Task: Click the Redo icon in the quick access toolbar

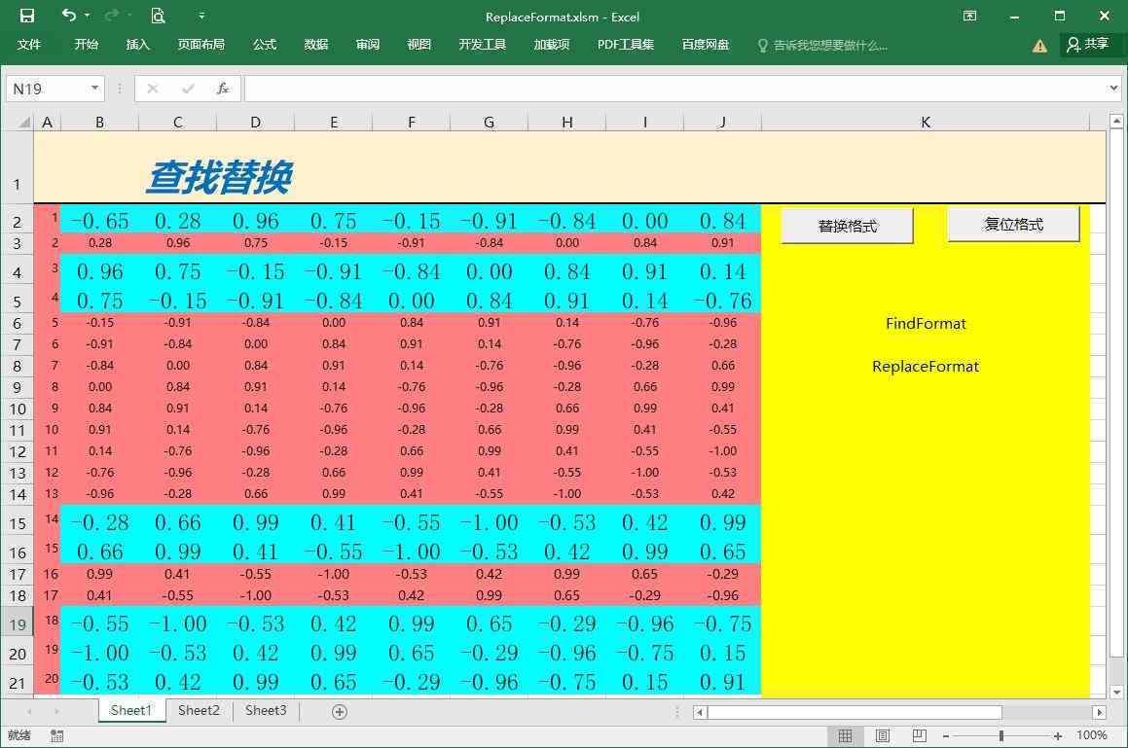Action: coord(112,16)
